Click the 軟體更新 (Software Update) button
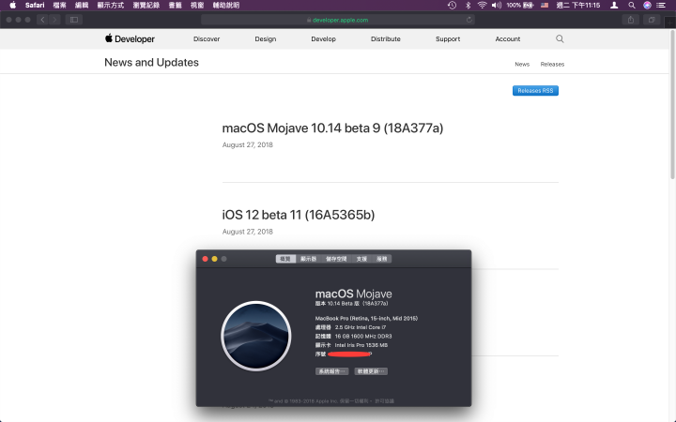The width and height of the screenshot is (676, 422). point(371,371)
